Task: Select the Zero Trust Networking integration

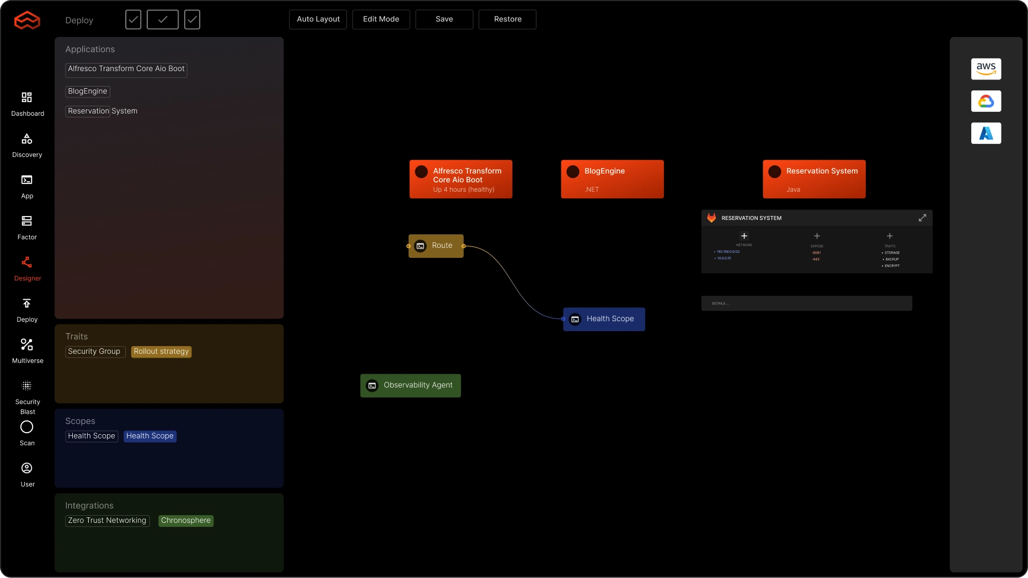Action: click(x=107, y=521)
